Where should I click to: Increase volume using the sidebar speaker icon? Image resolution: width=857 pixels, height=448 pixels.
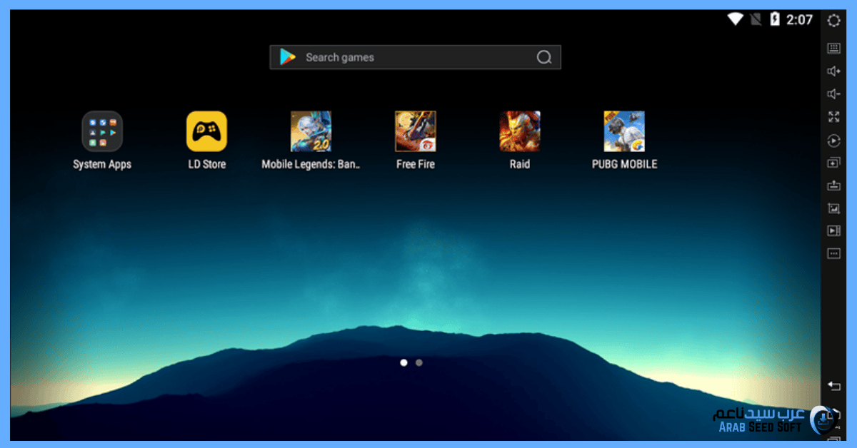[x=833, y=71]
